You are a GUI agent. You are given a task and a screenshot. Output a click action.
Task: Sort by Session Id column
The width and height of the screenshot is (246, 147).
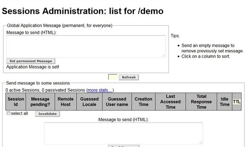[16, 102]
